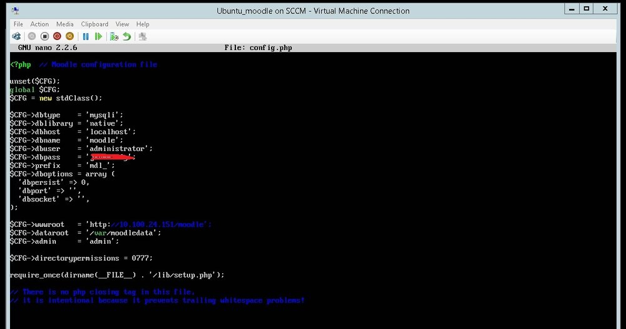Image resolution: width=626 pixels, height=329 pixels.
Task: Click the 'dbsocket' option line
Action: coord(54,199)
